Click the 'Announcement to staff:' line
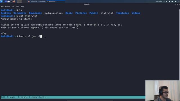The height and width of the screenshot is (101, 180). click(x=16, y=19)
